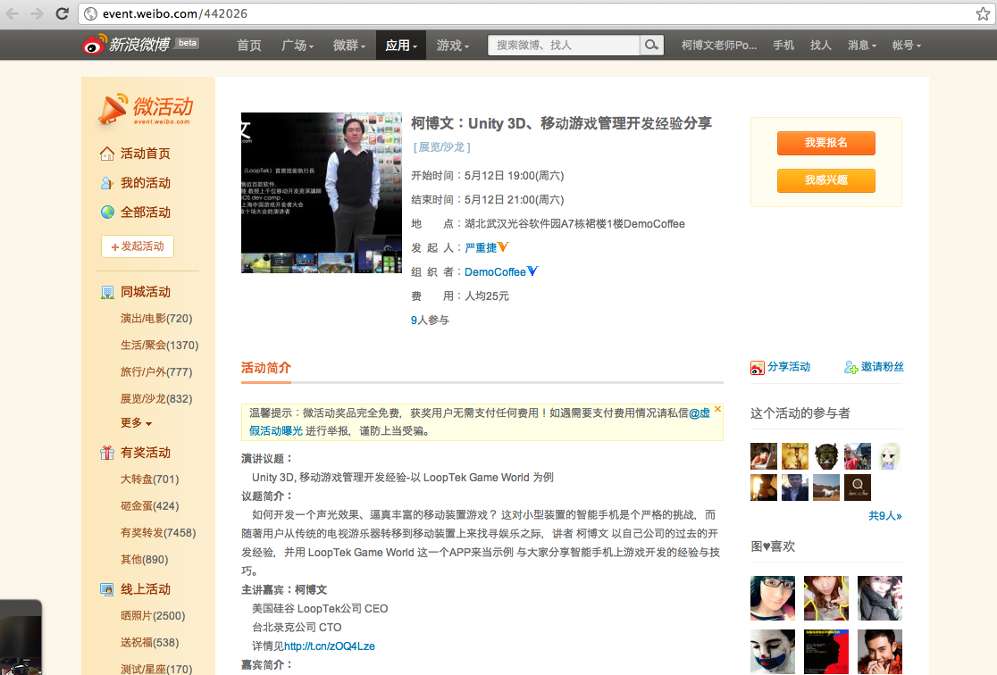Click the gift icon beside 有奖活动
This screenshot has width=997, height=675.
click(x=107, y=453)
